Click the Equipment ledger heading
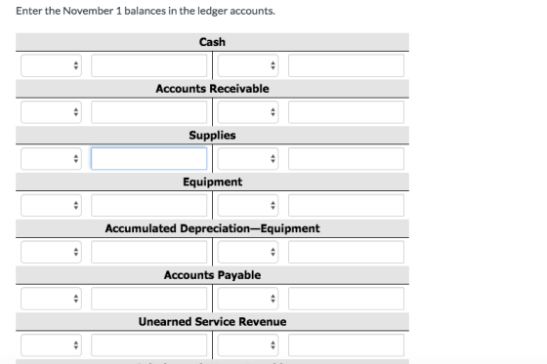 [212, 182]
